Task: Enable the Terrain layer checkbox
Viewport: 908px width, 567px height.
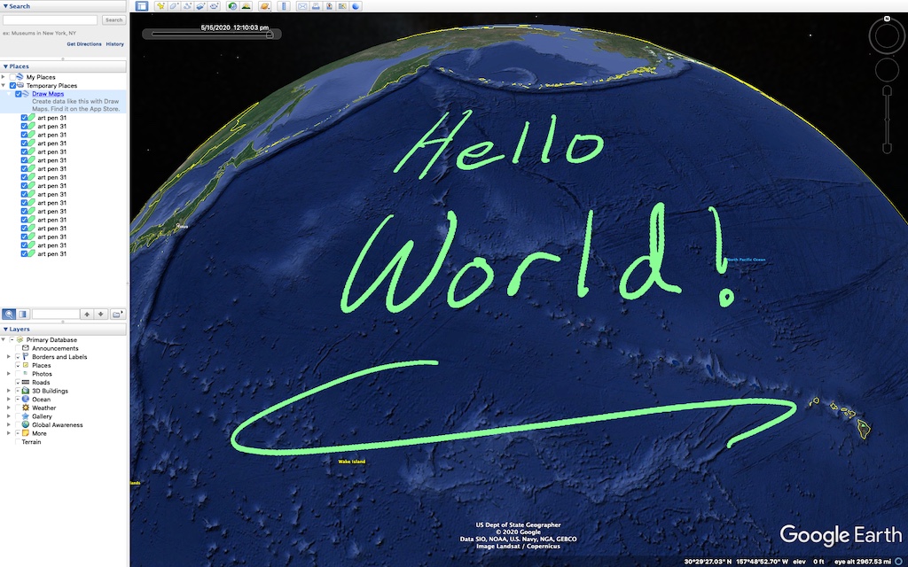Action: pyautogui.click(x=18, y=442)
